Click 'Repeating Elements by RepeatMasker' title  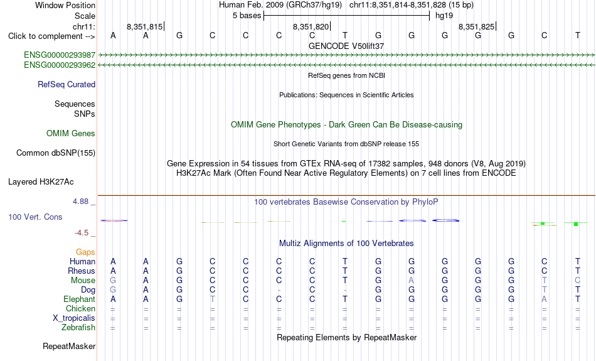(346, 338)
